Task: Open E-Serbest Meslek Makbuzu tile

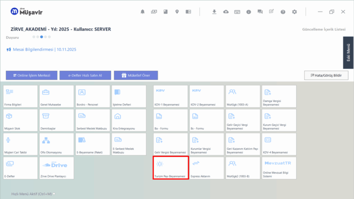Action: [129, 144]
